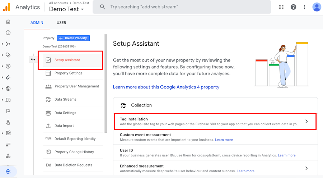
Task: Expand the arrow beside the tag icon
Action: point(2,55)
